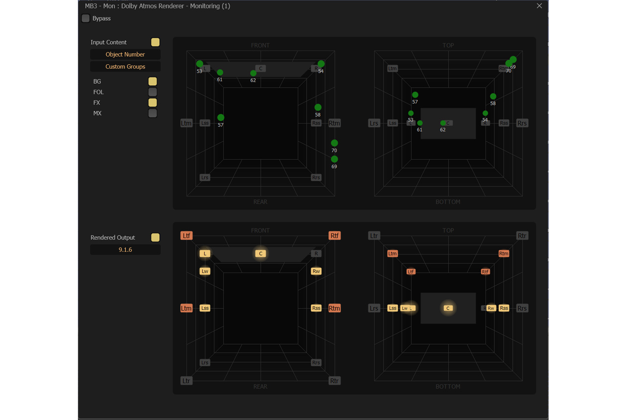Viewport: 627px width, 420px height.
Task: Open the 9.1.6 speaker layout dropdown
Action: click(x=125, y=250)
